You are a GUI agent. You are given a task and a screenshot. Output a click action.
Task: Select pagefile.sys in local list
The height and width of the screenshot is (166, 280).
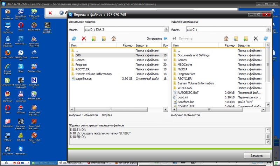click(x=83, y=79)
